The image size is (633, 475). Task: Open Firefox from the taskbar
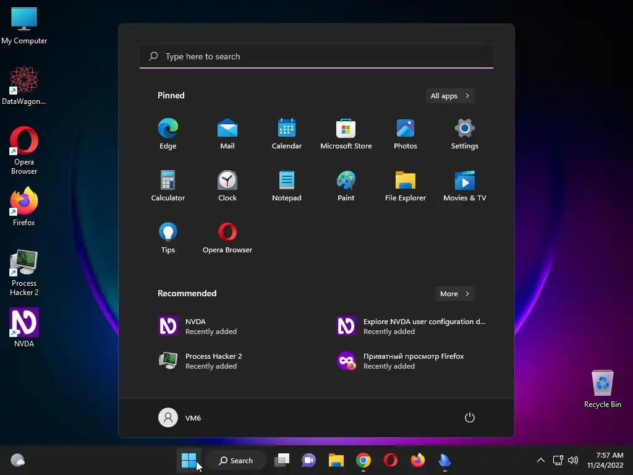(417, 460)
